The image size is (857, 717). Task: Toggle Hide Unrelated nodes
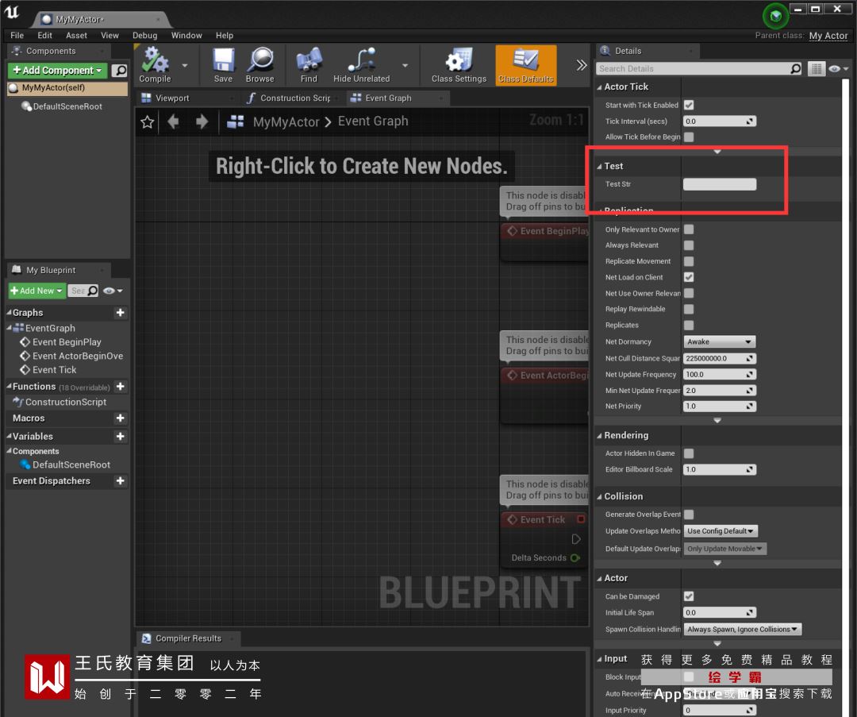coord(361,65)
